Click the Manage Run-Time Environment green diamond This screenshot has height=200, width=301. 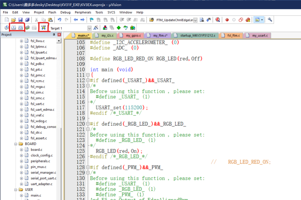(x=118, y=28)
